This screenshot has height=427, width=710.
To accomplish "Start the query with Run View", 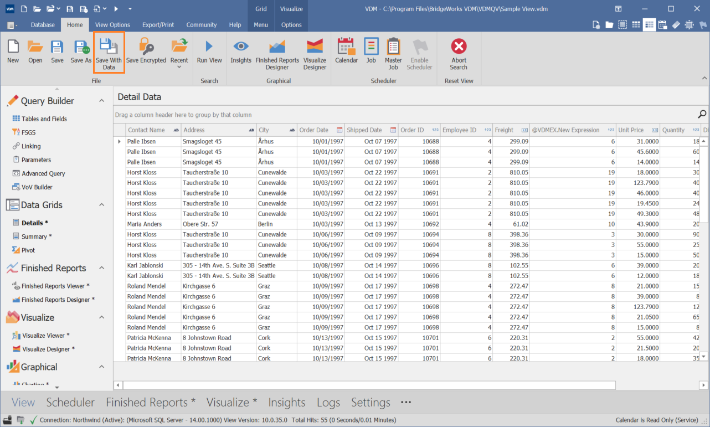I will [209, 51].
